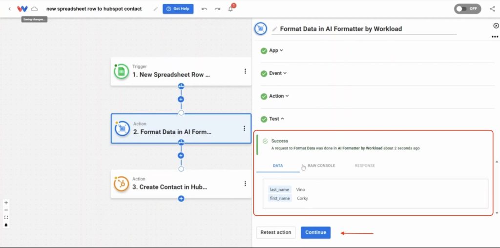This screenshot has height=248, width=500.
Task: Share the workflow
Action: [x=492, y=9]
